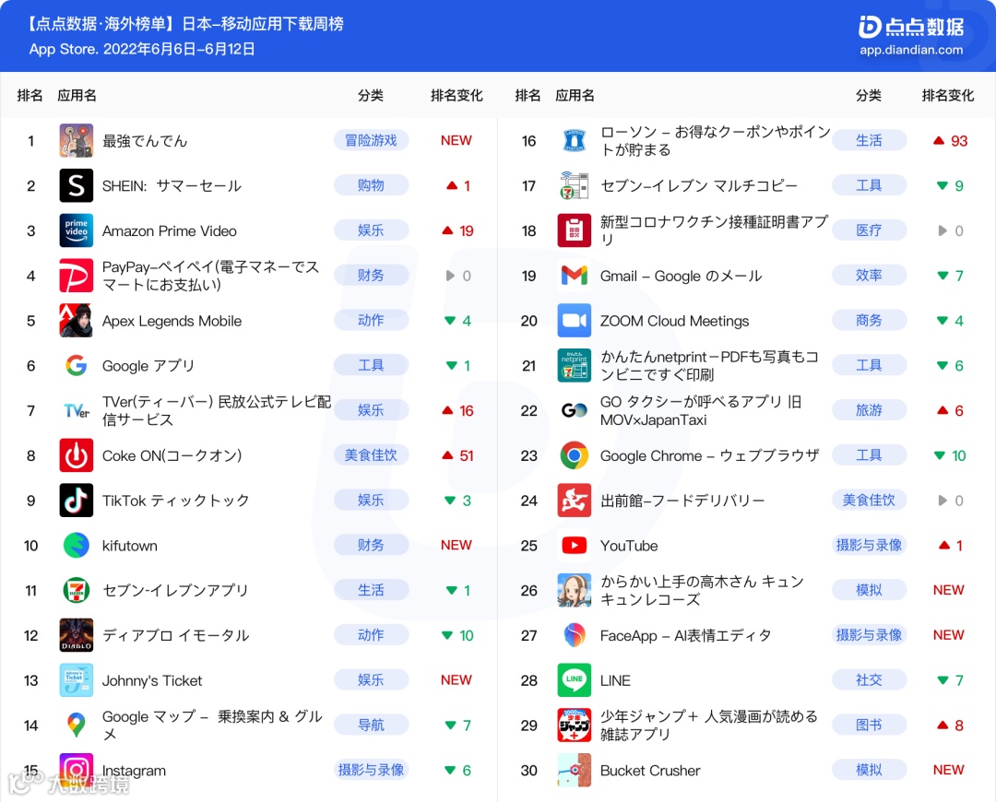Viewport: 996px width, 802px height.
Task: Click the Gmail app icon
Action: point(575,276)
